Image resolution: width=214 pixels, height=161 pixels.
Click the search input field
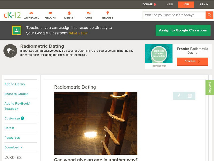point(174,15)
